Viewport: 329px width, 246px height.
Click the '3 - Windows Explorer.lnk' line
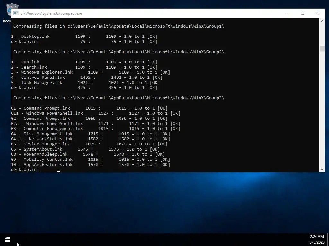pos(91,72)
